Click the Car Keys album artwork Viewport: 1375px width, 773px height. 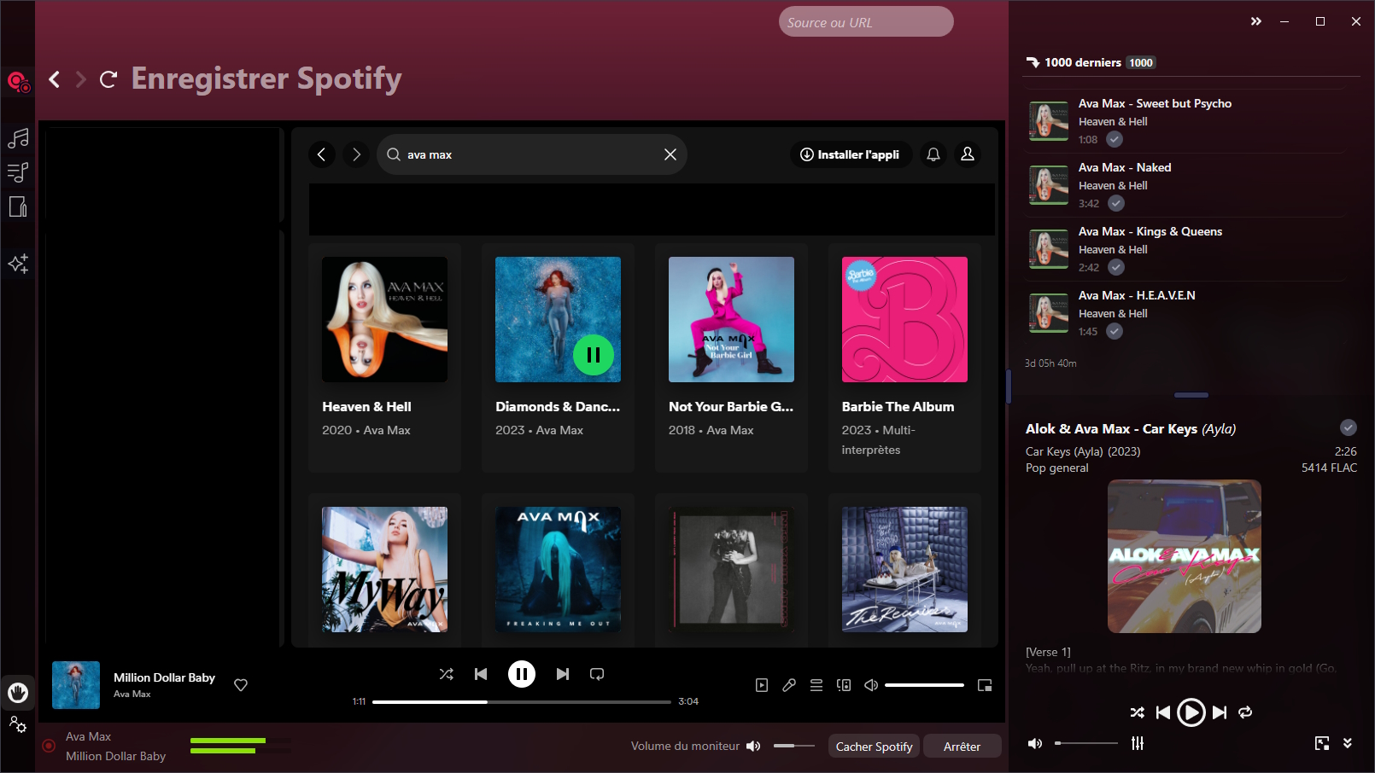[x=1185, y=556]
